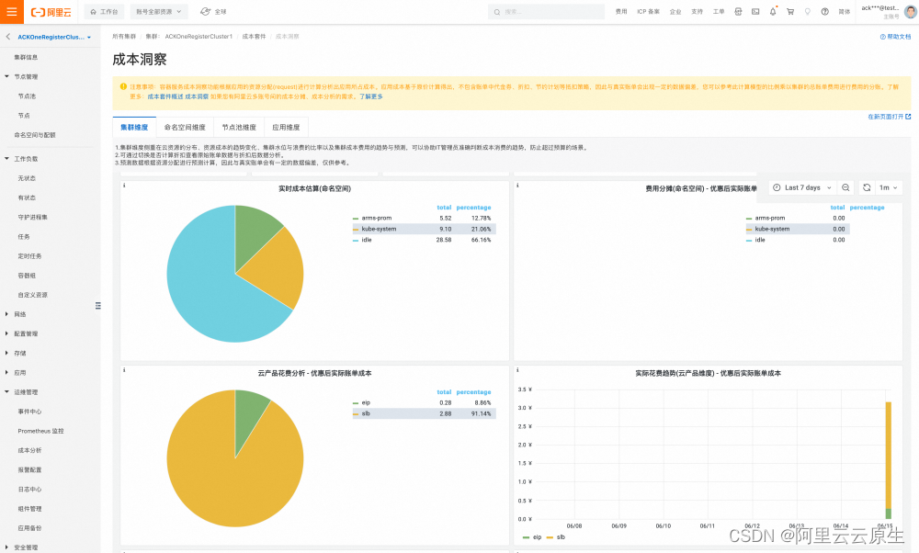Open the orange hamburger main menu
The image size is (919, 553).
[12, 12]
